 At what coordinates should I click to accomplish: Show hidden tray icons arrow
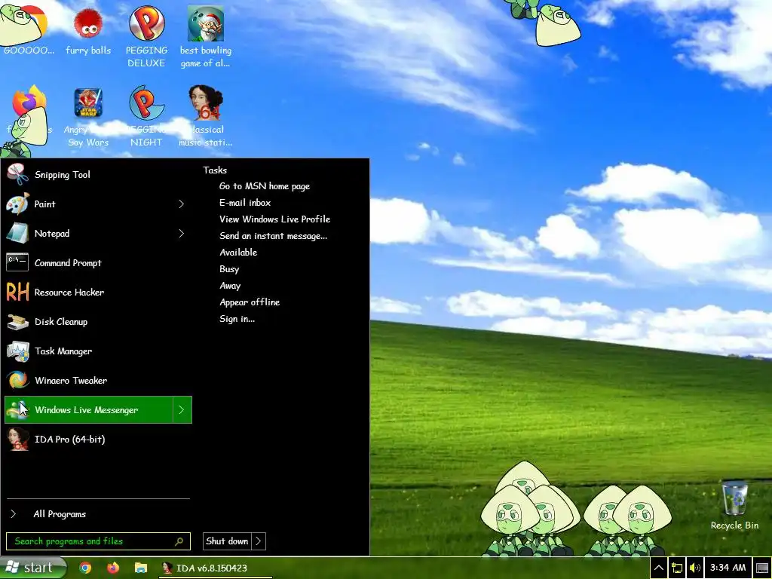click(658, 568)
